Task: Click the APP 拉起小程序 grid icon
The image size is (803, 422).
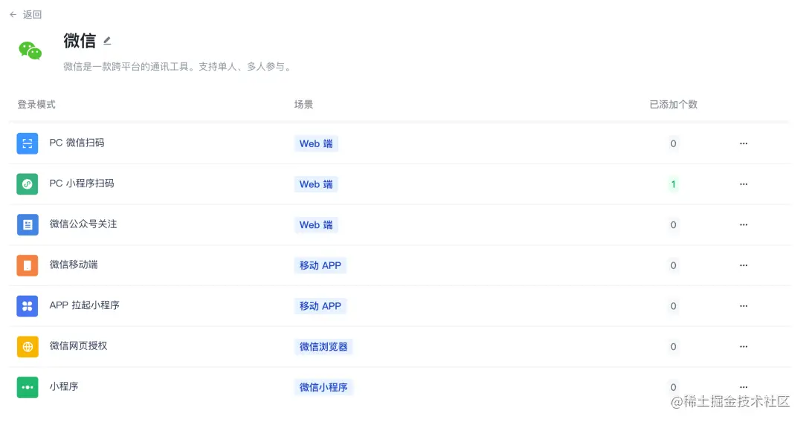Action: pos(28,306)
